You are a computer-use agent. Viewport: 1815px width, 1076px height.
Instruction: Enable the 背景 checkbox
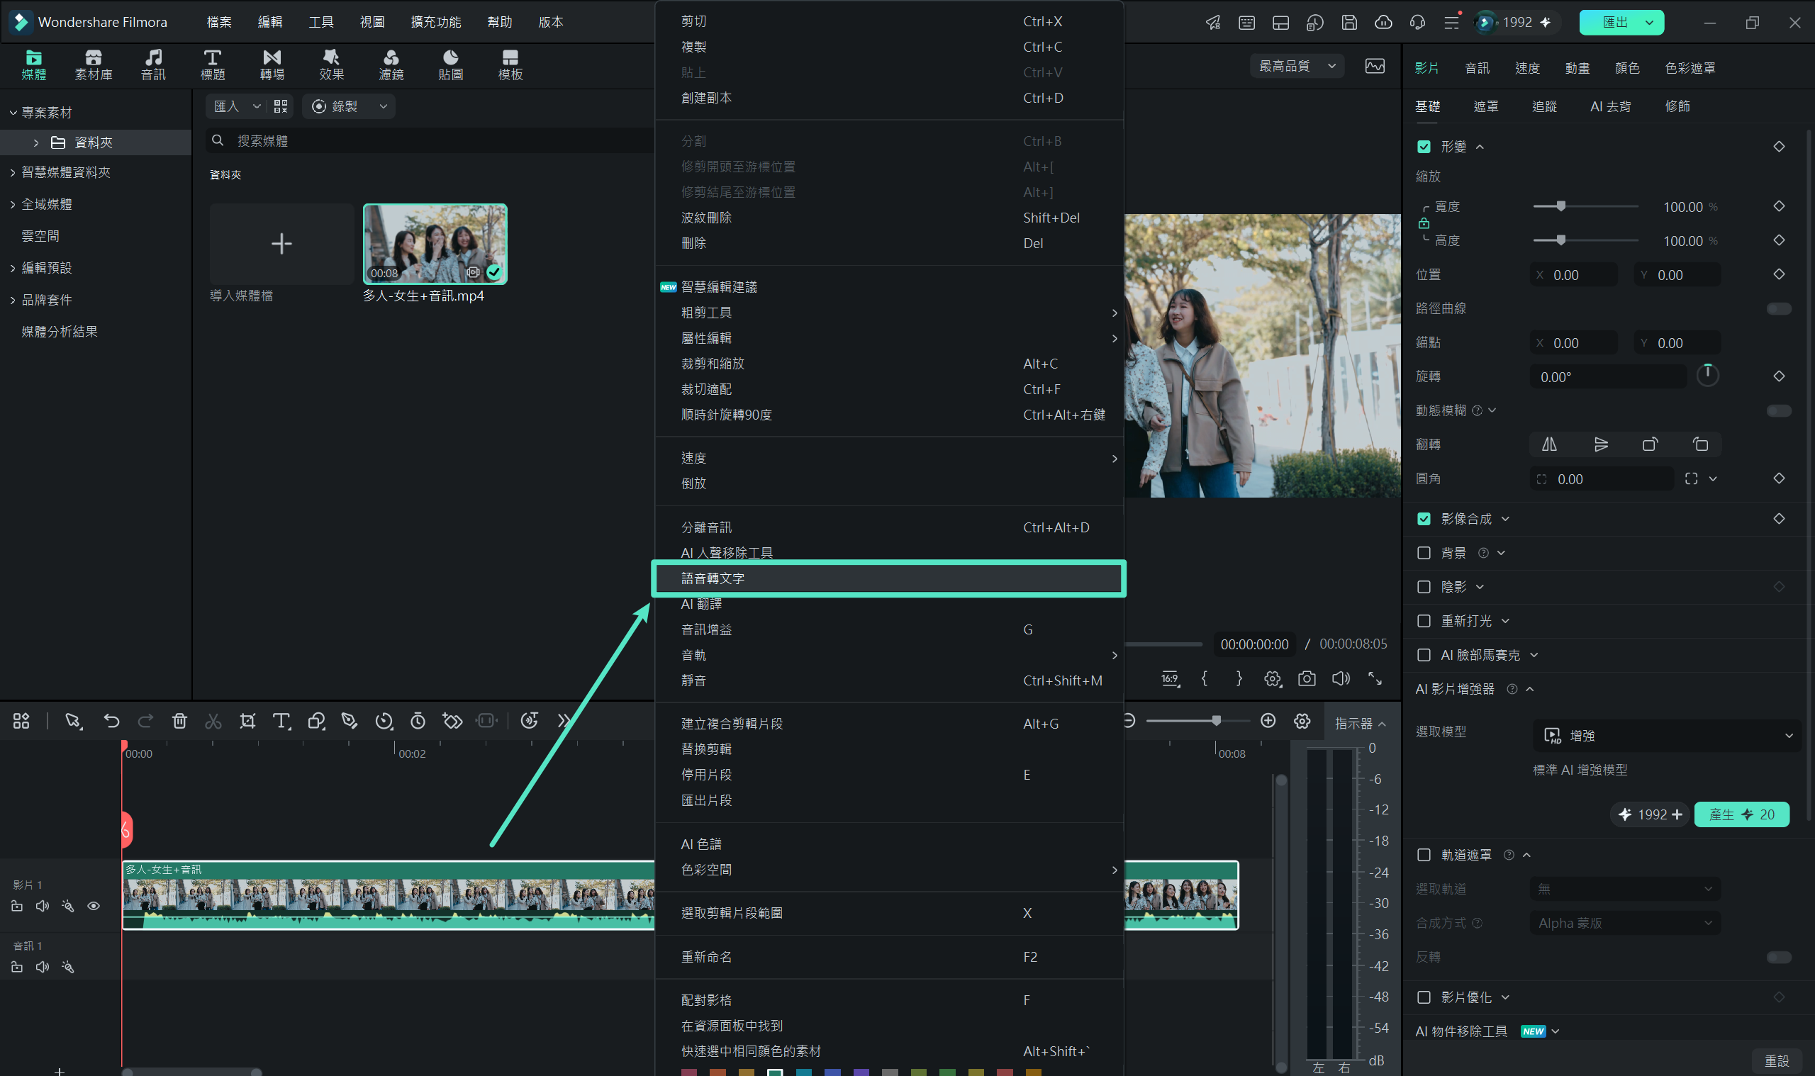click(1424, 553)
